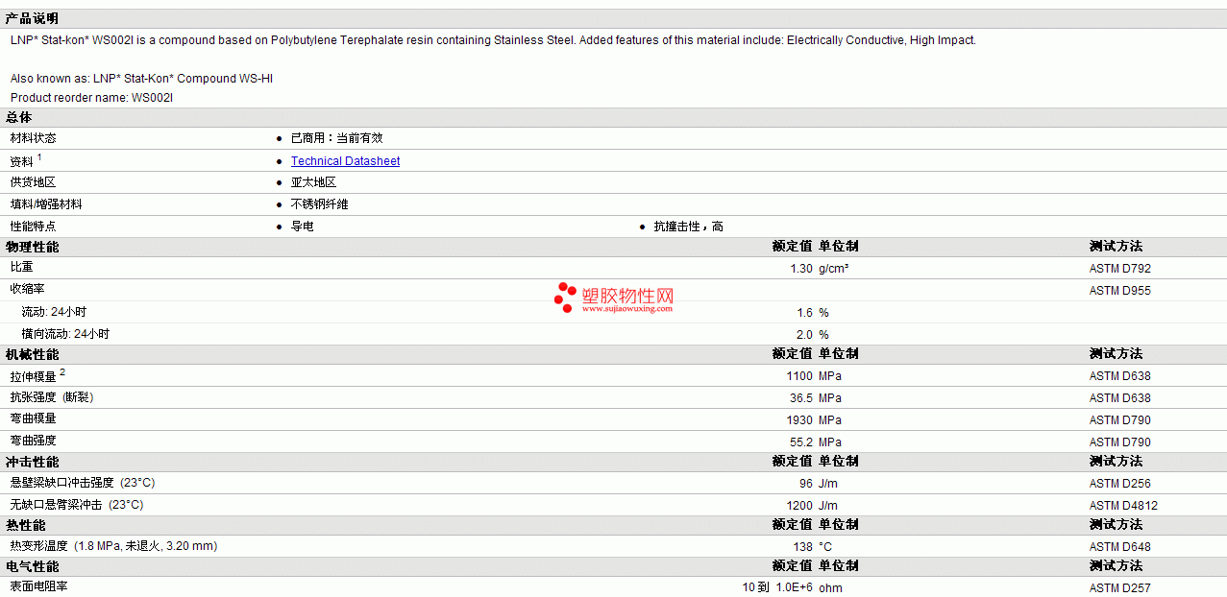Click 测试方法 header in 物理性能 row
Screen dimensions: 1227x597
pyautogui.click(x=1117, y=247)
